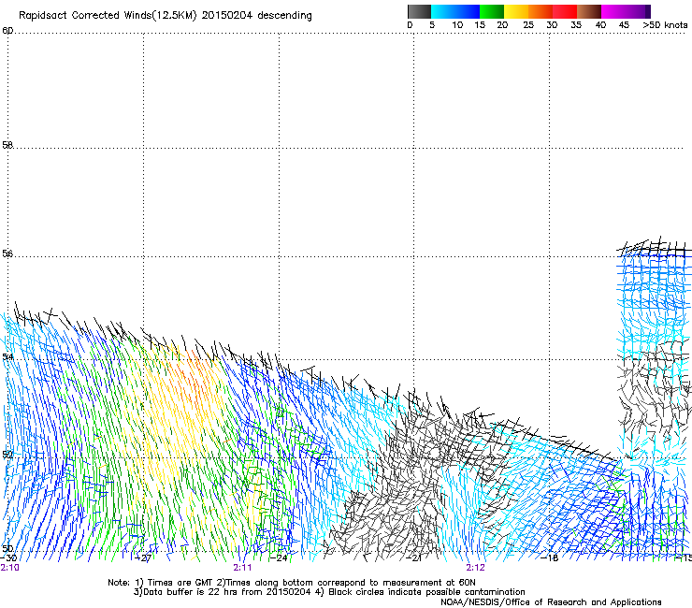
Task: Click the latitude label '54'
Action: click(7, 356)
